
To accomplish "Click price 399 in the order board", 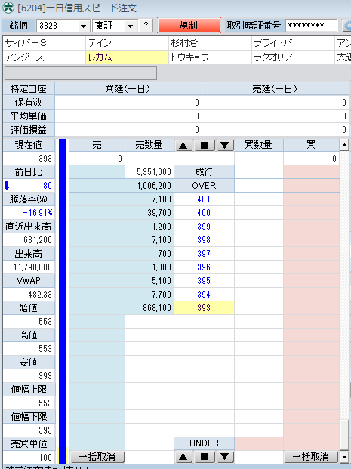I will pos(204,227).
